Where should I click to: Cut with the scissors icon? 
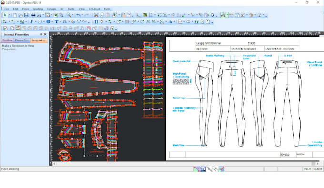coord(96,15)
